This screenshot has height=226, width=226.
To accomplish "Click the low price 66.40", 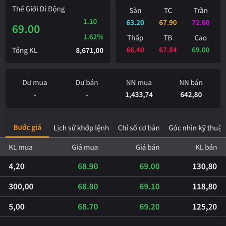I will click(135, 50).
